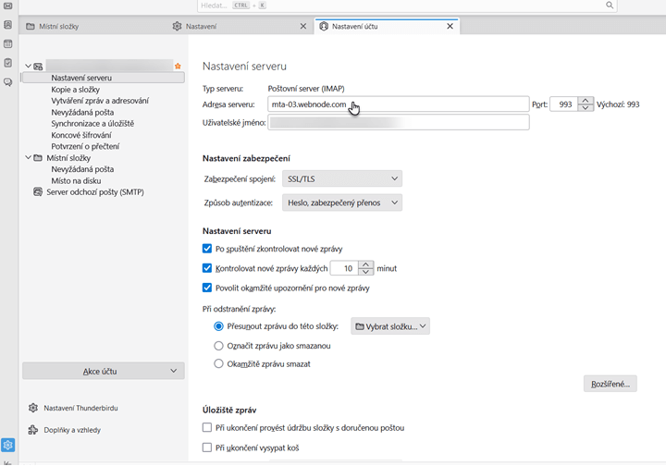Click the orange default account star

pos(178,66)
